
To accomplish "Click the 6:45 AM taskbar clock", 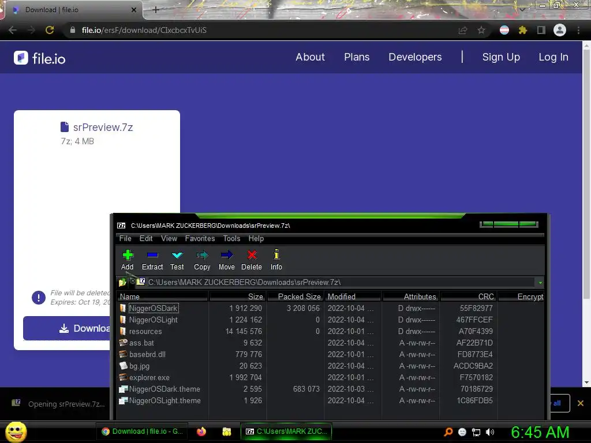I will [540, 432].
